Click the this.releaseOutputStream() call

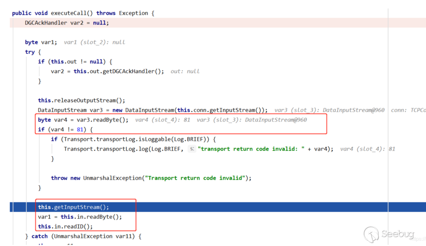coord(81,101)
